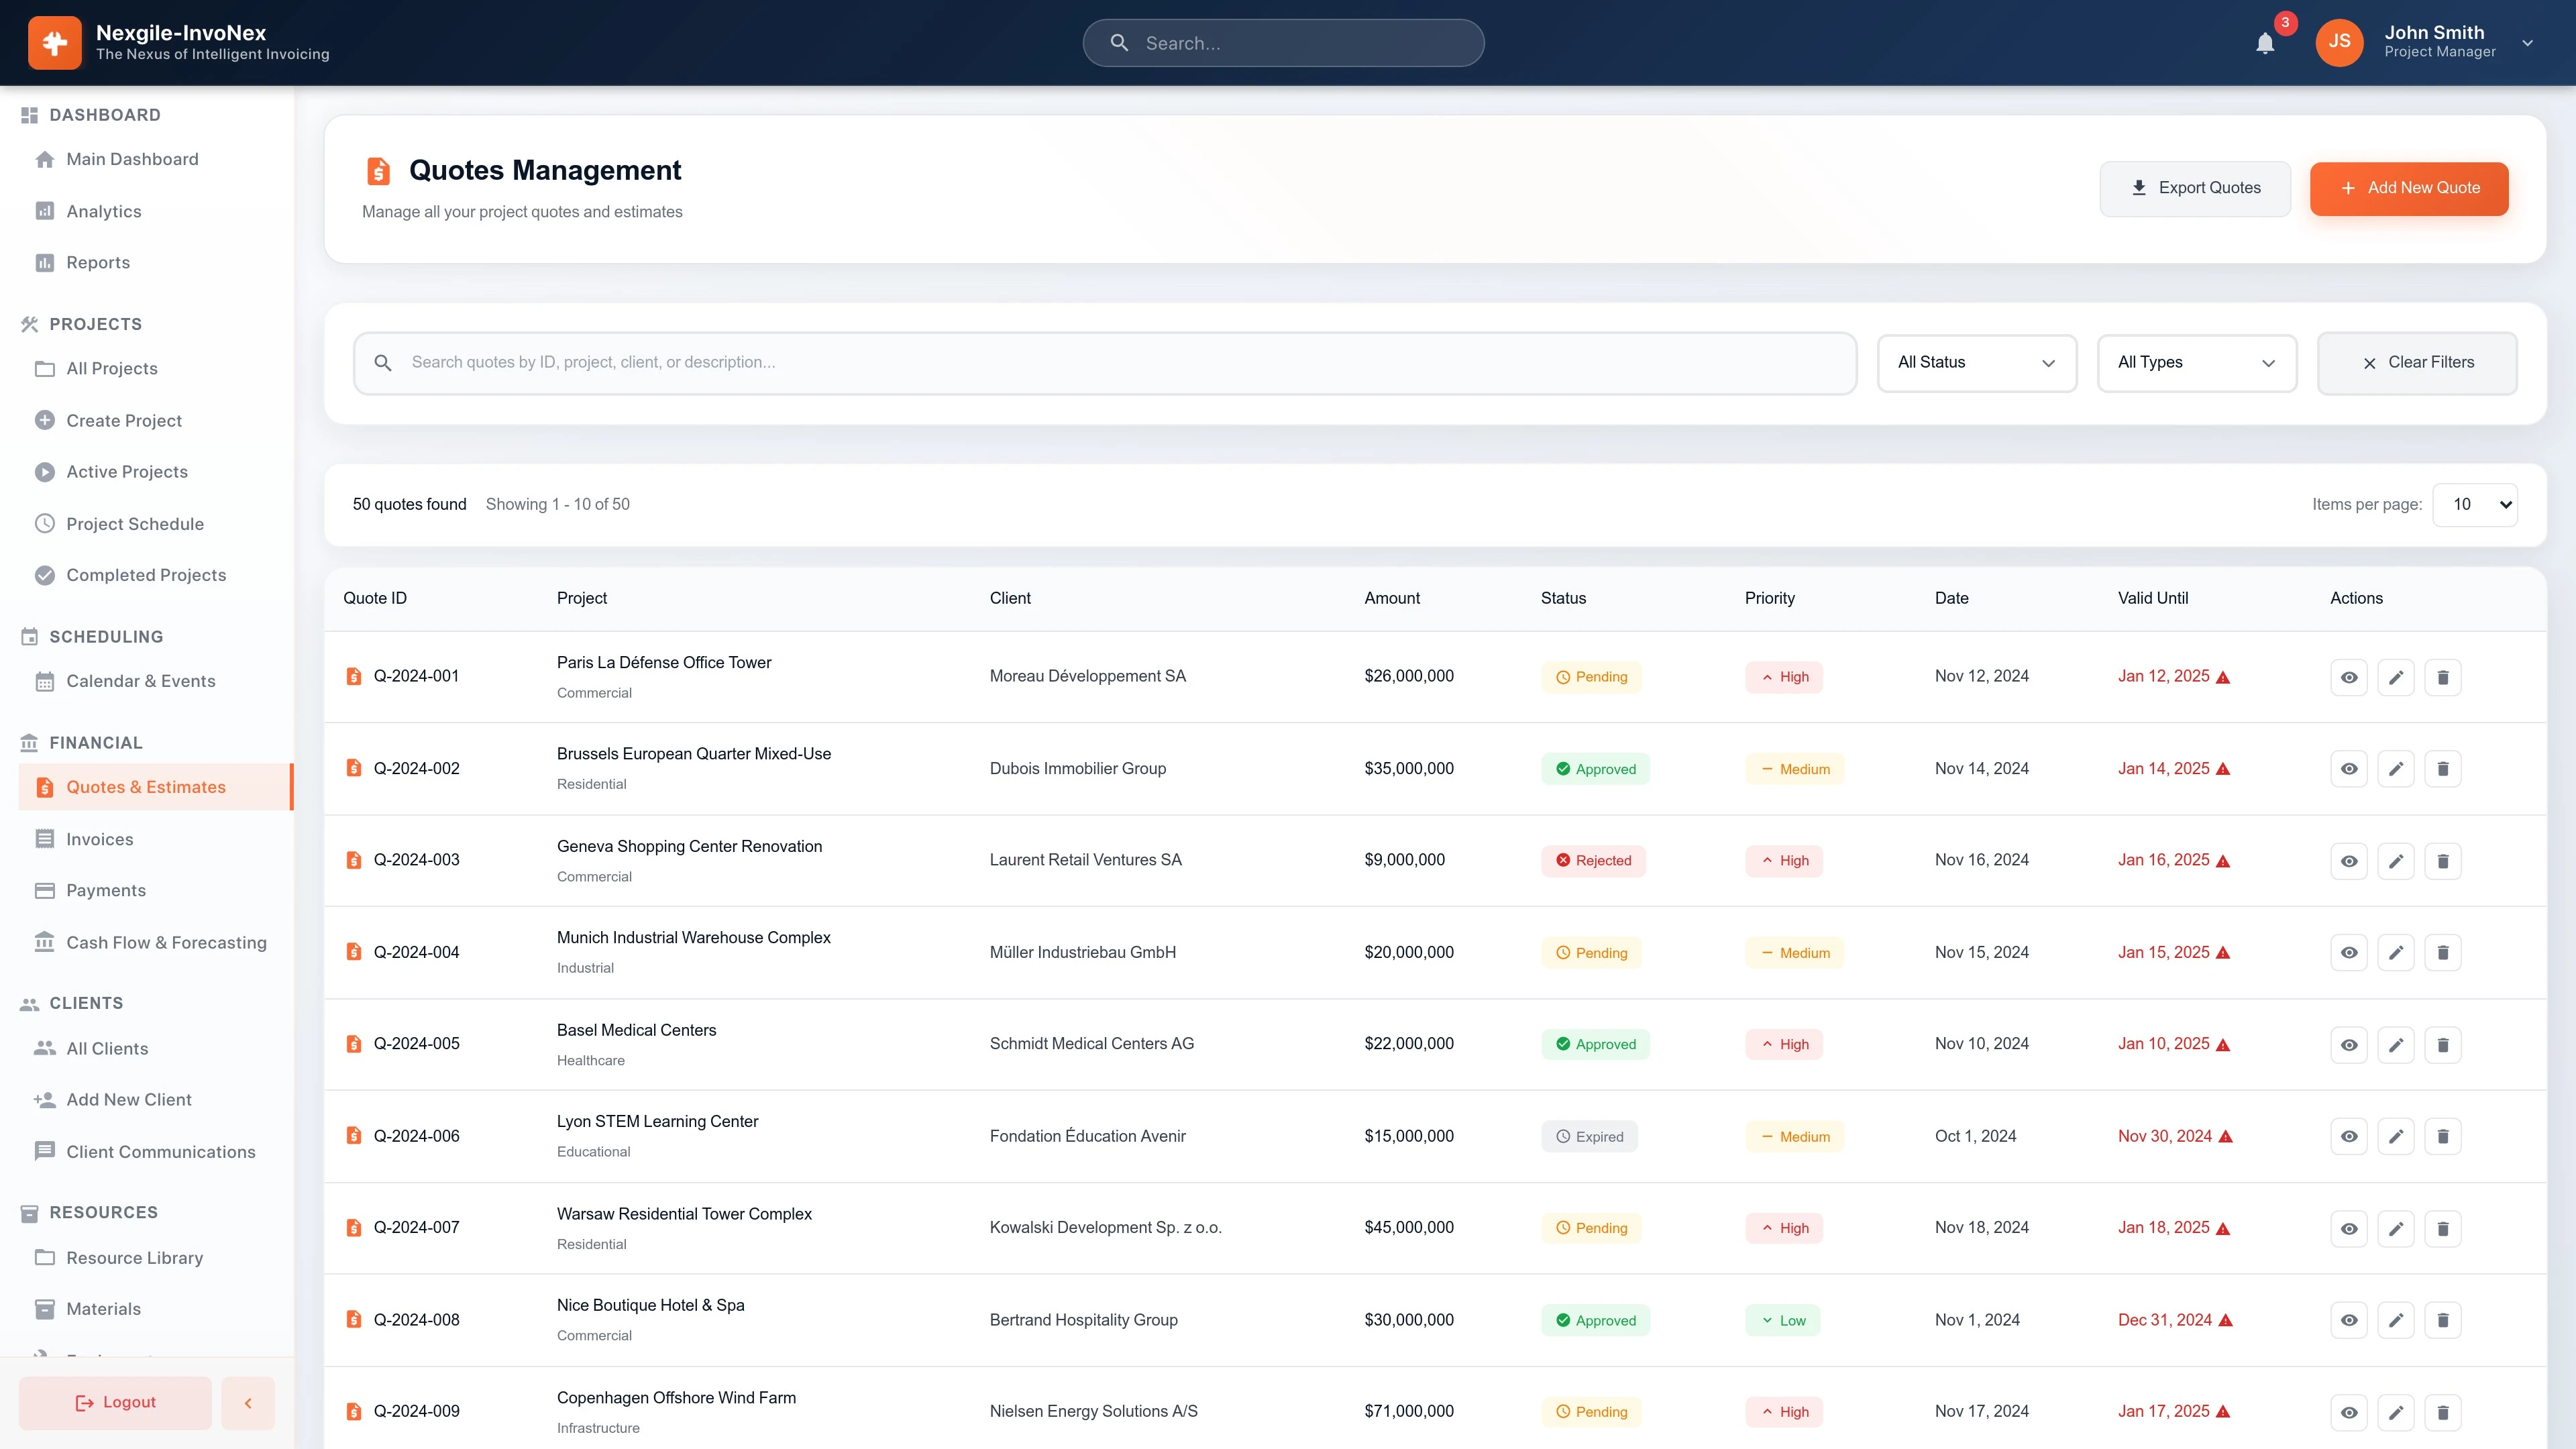Delete quote Q-2024-006 with trash icon
This screenshot has width=2576, height=1449.
tap(2444, 1136)
